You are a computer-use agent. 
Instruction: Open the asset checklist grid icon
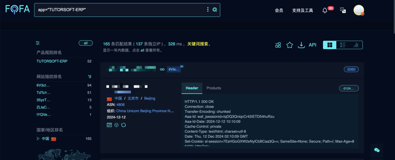tap(278, 45)
